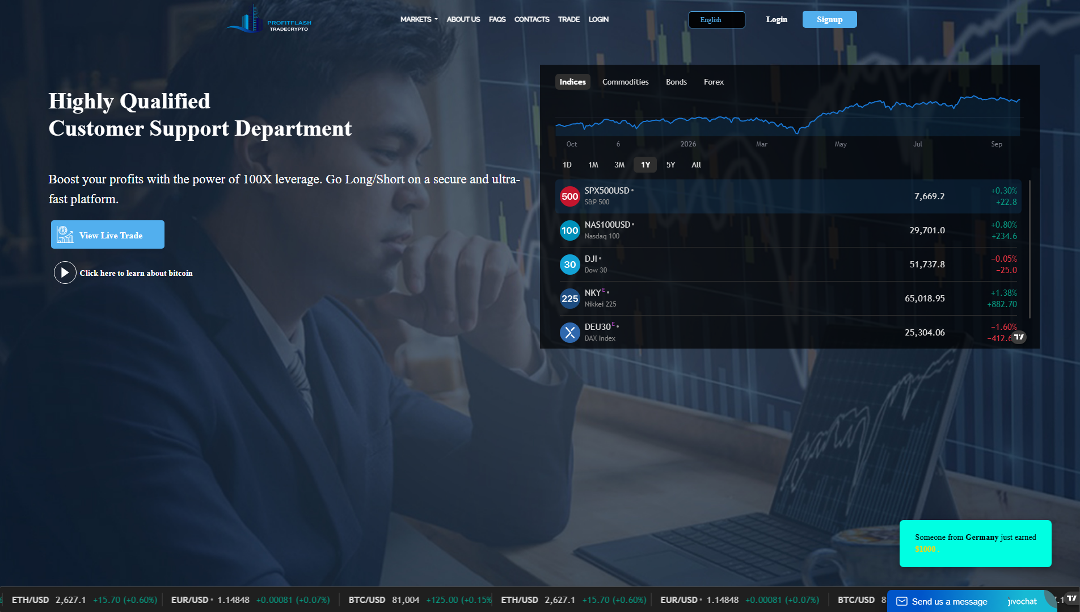Open the CONTACTS menu item

pos(532,19)
